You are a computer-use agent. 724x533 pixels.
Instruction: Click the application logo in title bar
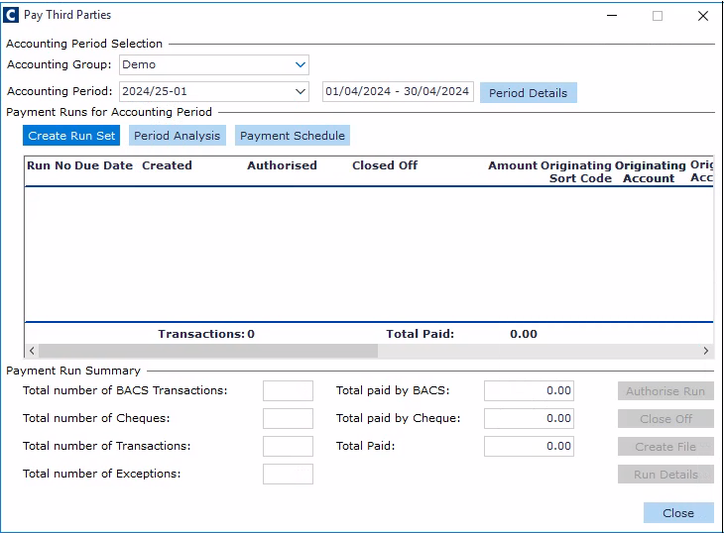pyautogui.click(x=11, y=15)
